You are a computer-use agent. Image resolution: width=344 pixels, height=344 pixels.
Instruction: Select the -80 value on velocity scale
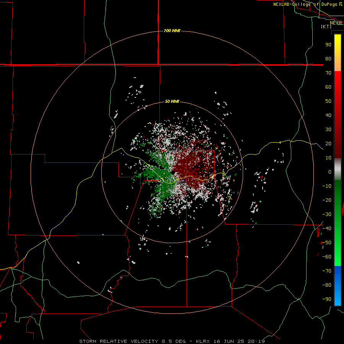tap(327, 285)
